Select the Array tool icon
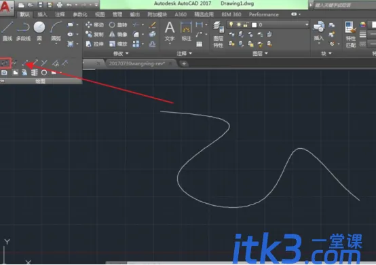 pyautogui.click(x=136, y=44)
